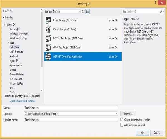
Task: Select .NET Standard in the tree
Action: 16,52
